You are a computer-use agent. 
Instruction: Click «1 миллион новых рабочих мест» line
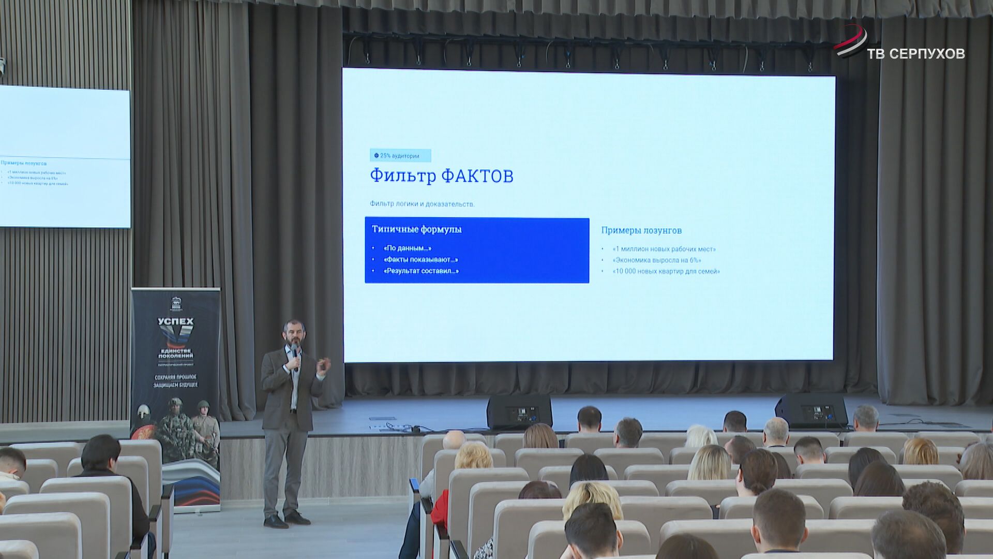coord(664,249)
